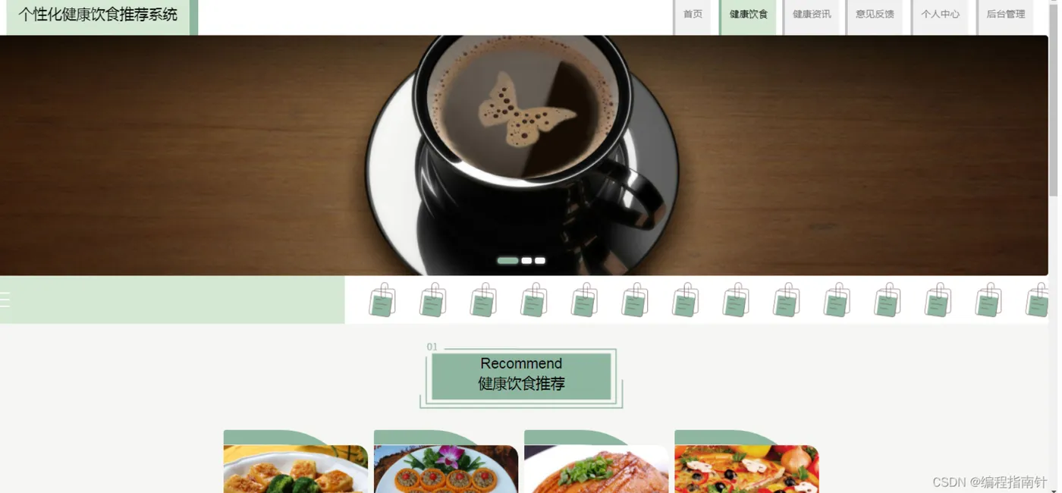Click the first green tag icon in row
The image size is (1062, 493).
pyautogui.click(x=382, y=300)
